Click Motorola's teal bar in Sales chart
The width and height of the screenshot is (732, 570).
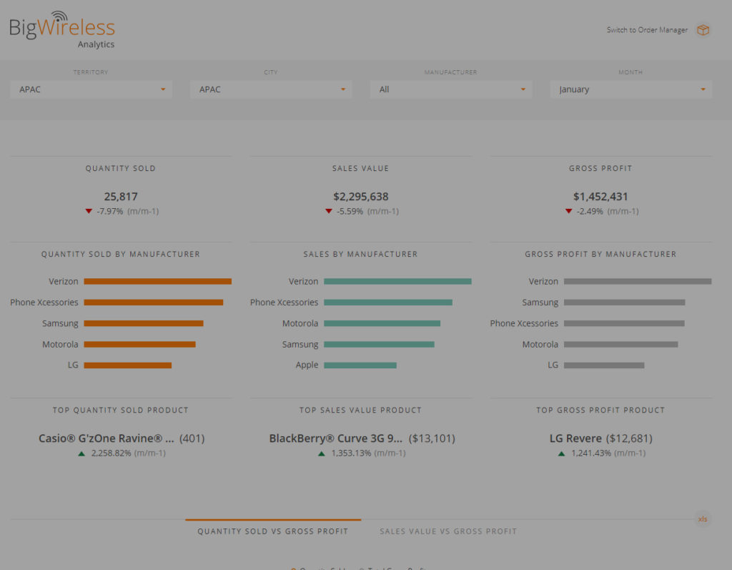point(382,323)
